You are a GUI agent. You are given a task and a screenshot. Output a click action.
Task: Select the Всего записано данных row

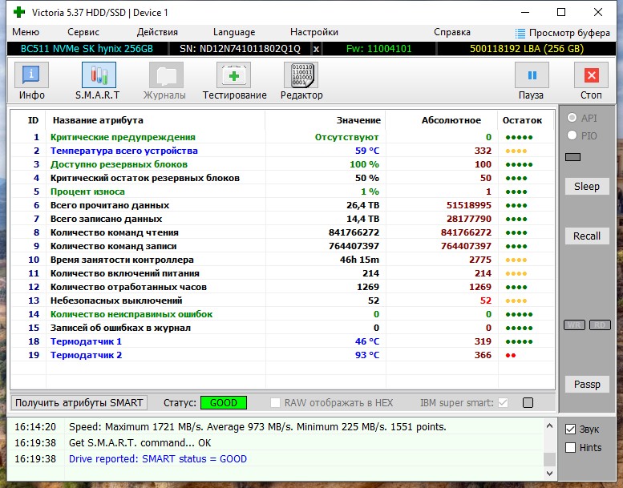[283, 219]
